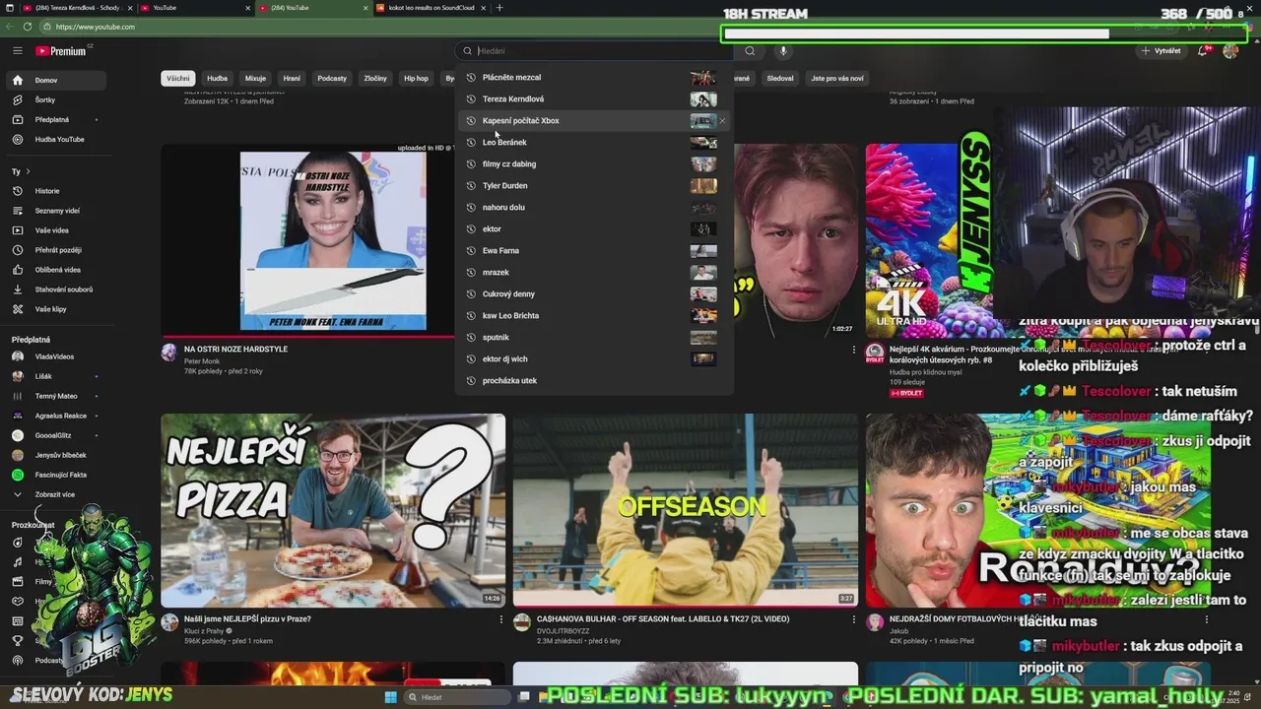Select the Zločiny filter chip
Screen dimensions: 1261x709
pyautogui.click(x=375, y=79)
